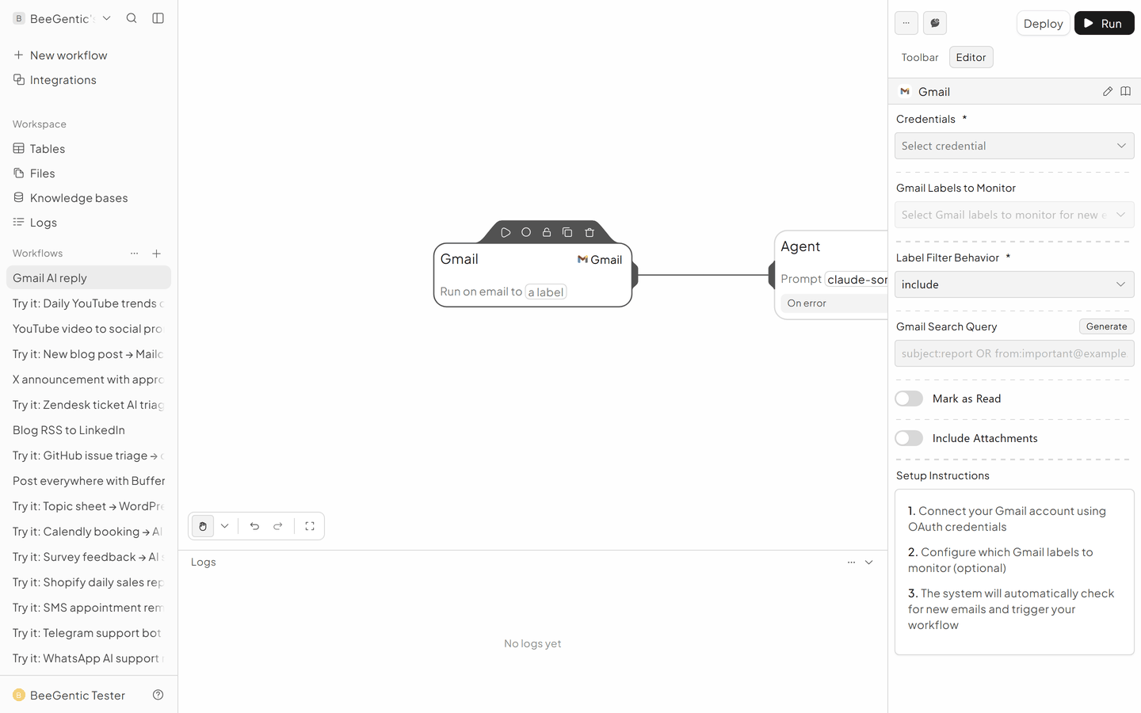Open BeeGentic Tester account menu
1141x713 pixels.
(x=70, y=695)
